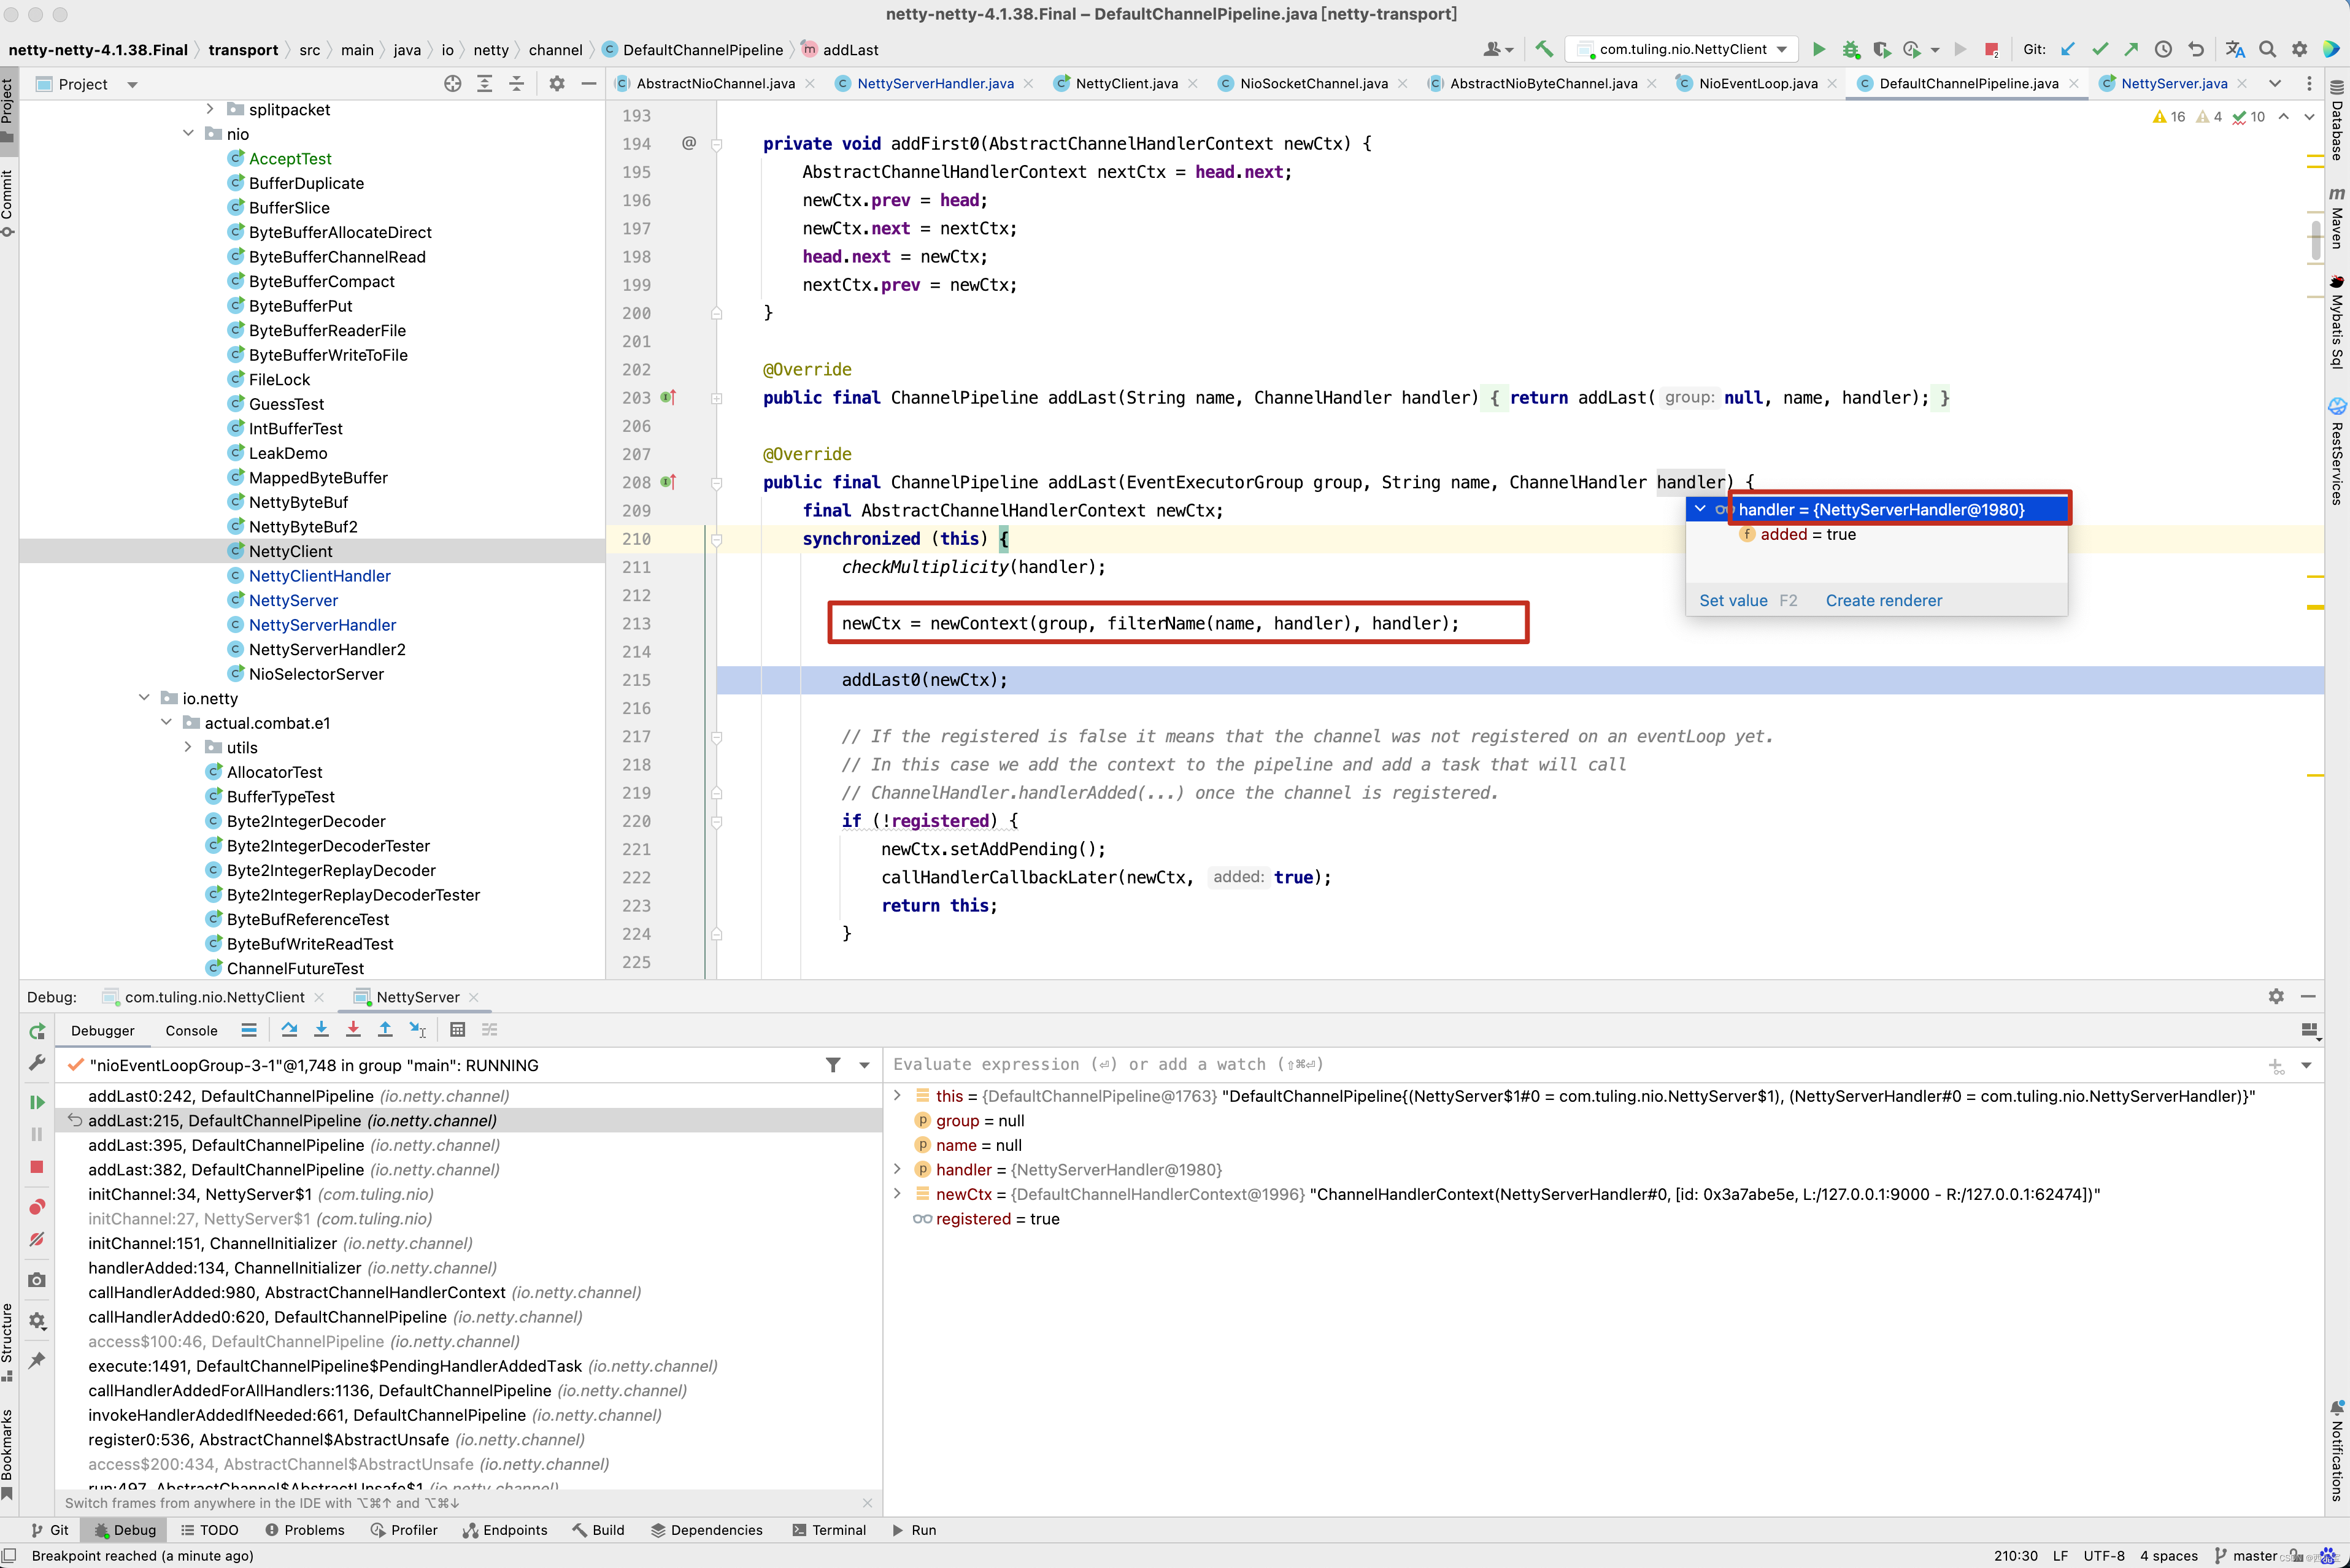Click the Evaluate Expression calculator icon

tap(457, 1029)
